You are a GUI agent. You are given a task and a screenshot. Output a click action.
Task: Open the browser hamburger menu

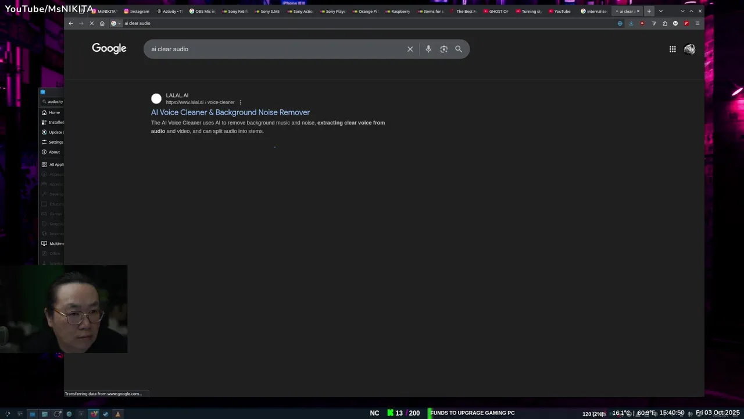697,23
